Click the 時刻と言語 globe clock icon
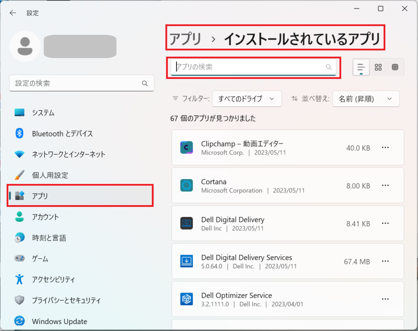418x331 pixels. pyautogui.click(x=20, y=237)
